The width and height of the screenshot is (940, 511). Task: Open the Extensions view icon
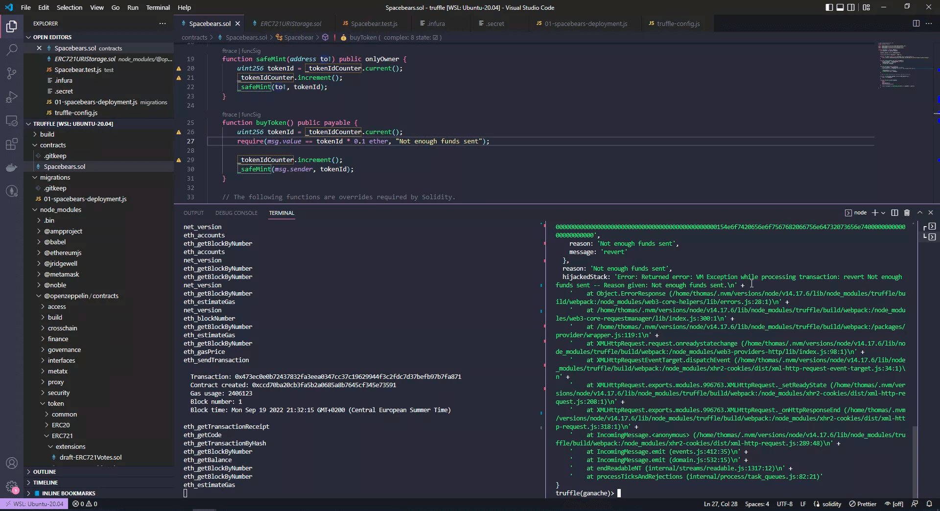tap(12, 144)
